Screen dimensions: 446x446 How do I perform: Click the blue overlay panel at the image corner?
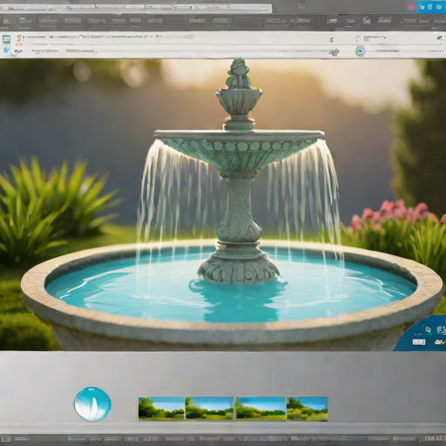(x=421, y=334)
